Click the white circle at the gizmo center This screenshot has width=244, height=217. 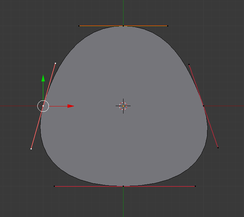tap(43, 106)
